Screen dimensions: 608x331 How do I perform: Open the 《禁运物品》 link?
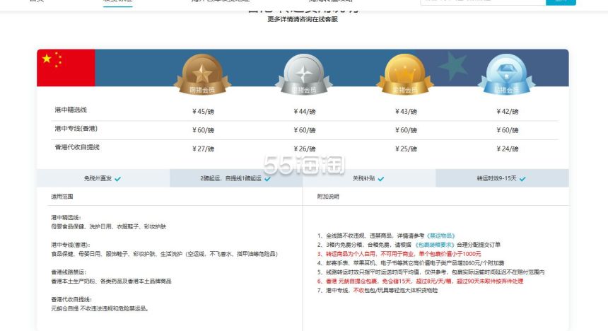tap(440, 235)
